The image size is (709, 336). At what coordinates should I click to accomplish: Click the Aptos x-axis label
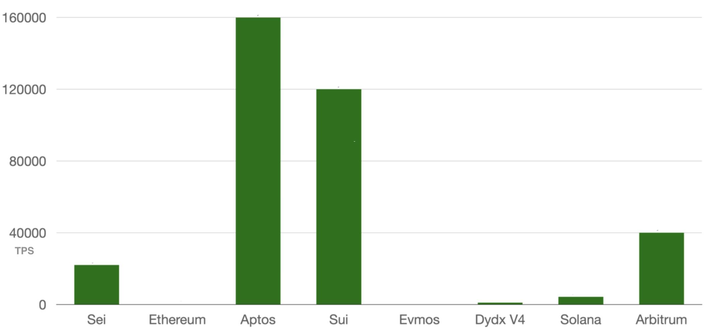[x=258, y=320]
